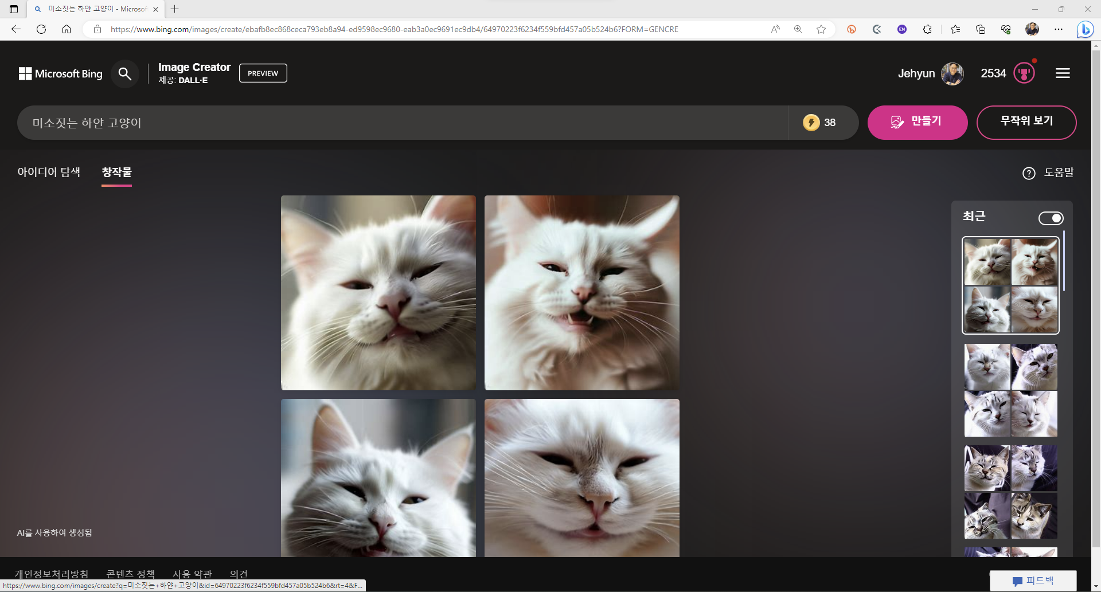This screenshot has height=592, width=1101.
Task: Click the browser address bar URL
Action: 395,29
